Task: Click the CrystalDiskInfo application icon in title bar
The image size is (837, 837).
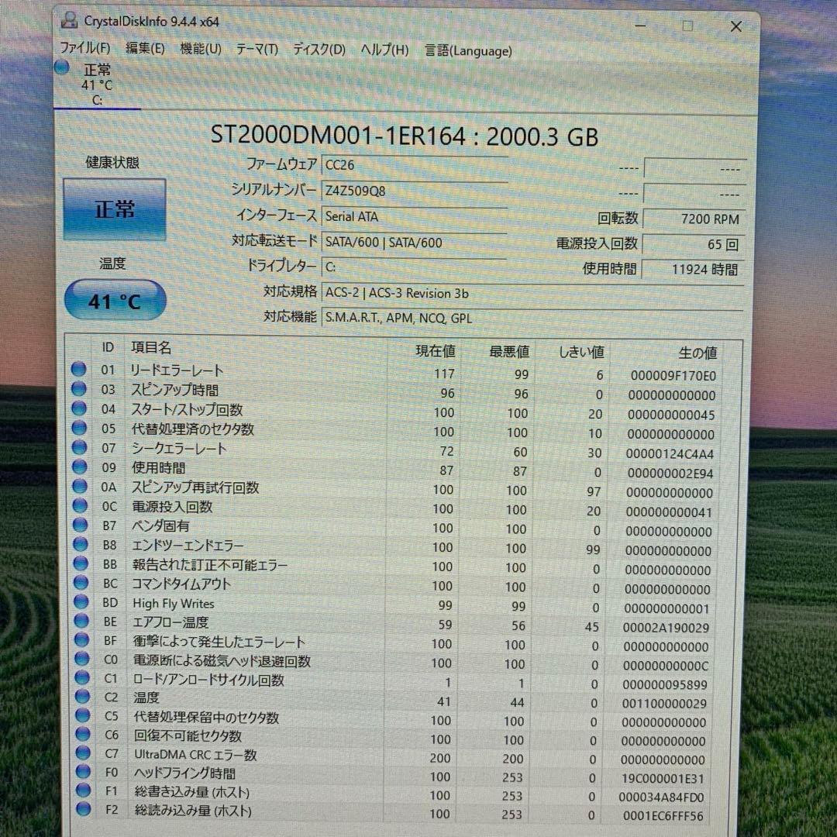Action: click(x=70, y=21)
